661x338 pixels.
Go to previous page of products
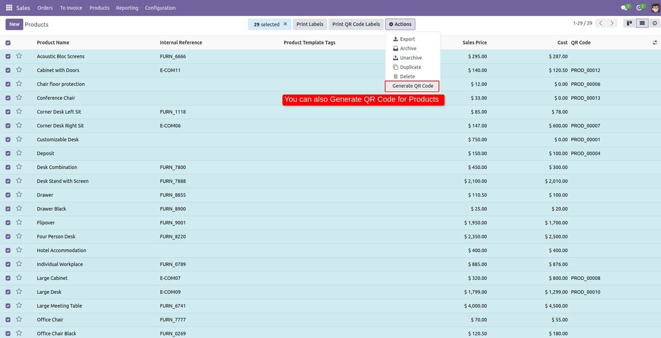click(x=601, y=23)
